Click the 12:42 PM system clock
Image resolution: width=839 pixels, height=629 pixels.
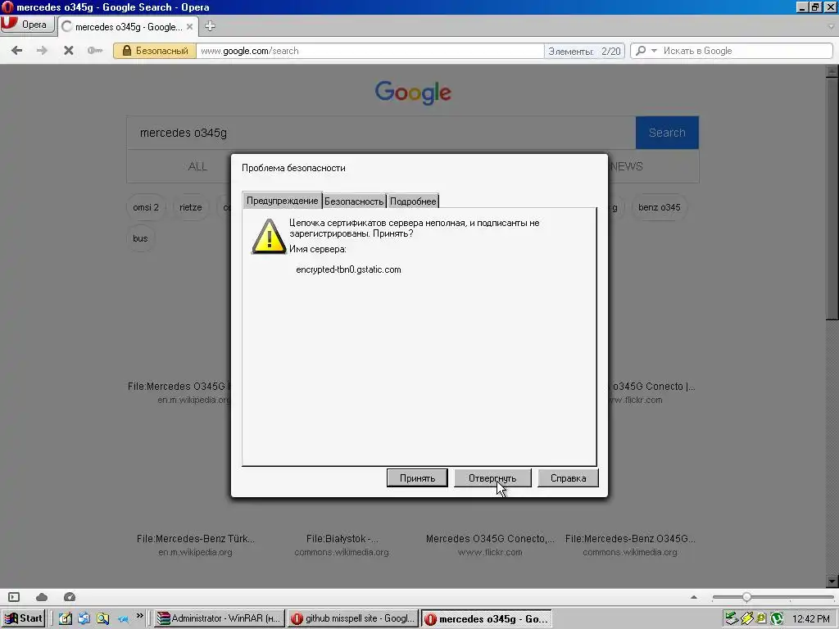click(810, 619)
